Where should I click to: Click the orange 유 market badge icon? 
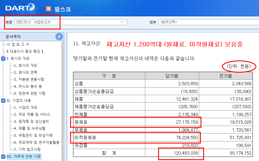(x=49, y=9)
